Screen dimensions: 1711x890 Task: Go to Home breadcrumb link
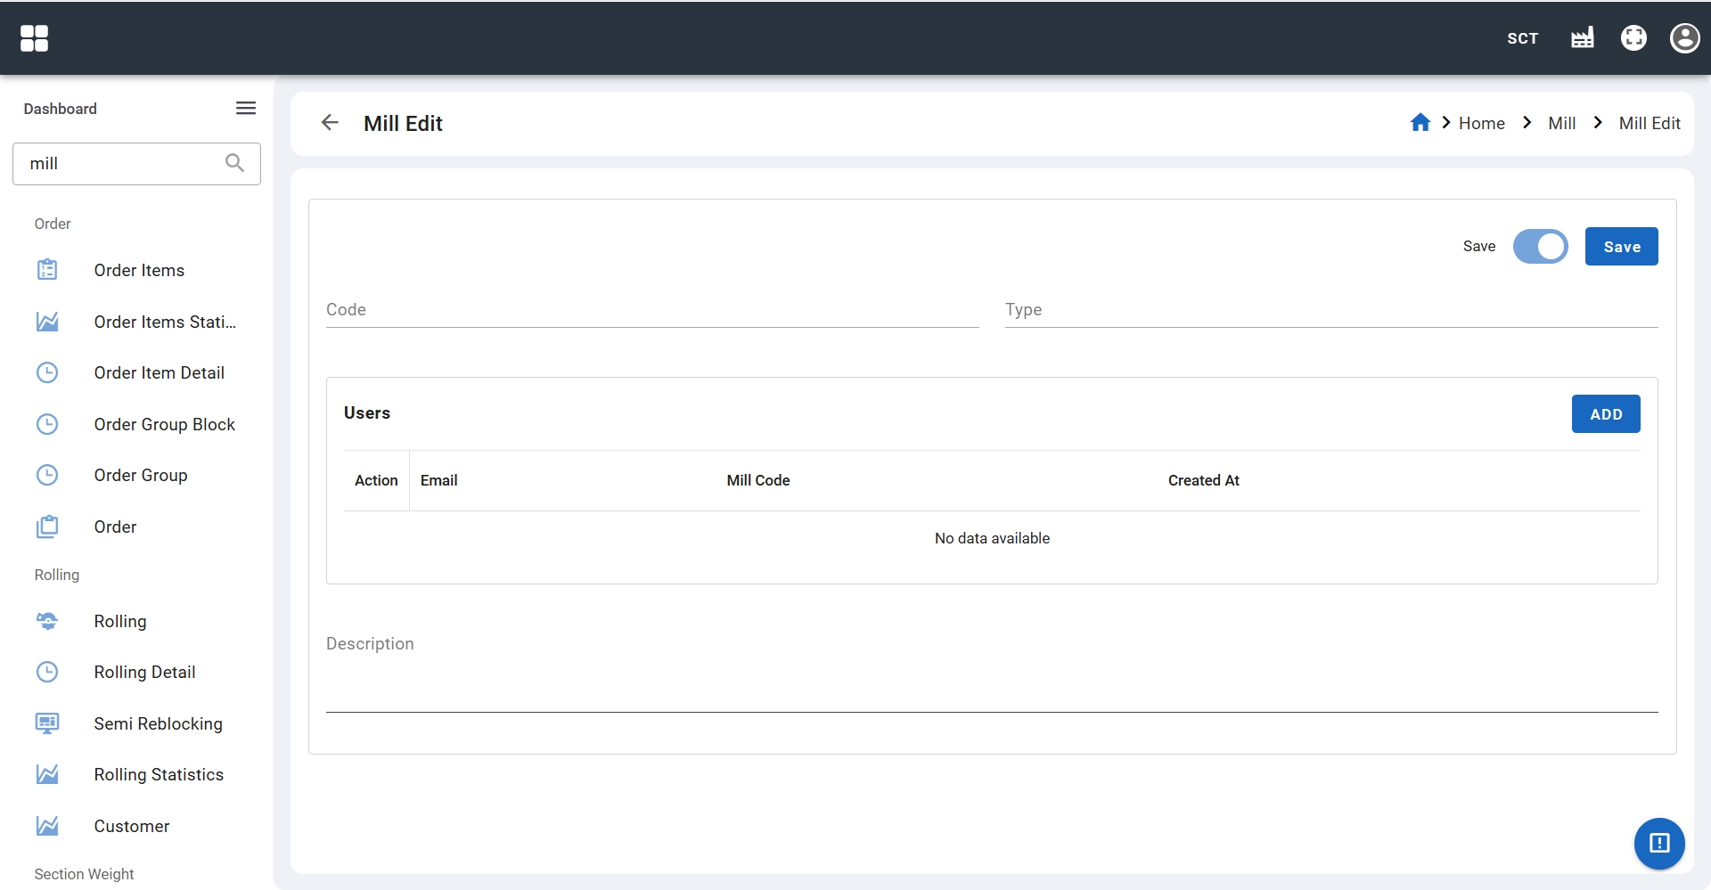pos(1481,124)
